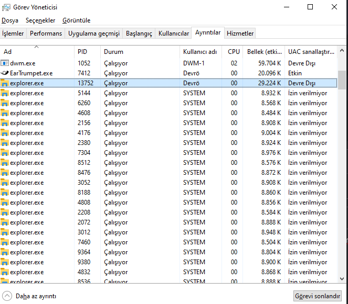
Task: Click explorer.exe icon with PID 9380
Action: tap(5, 263)
